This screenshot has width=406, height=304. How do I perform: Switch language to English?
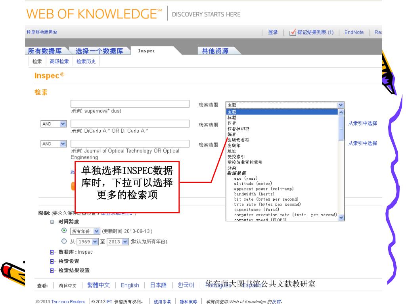pos(130,285)
